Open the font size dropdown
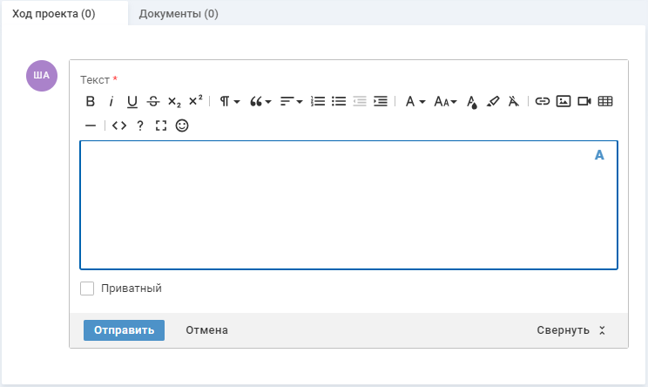 445,101
